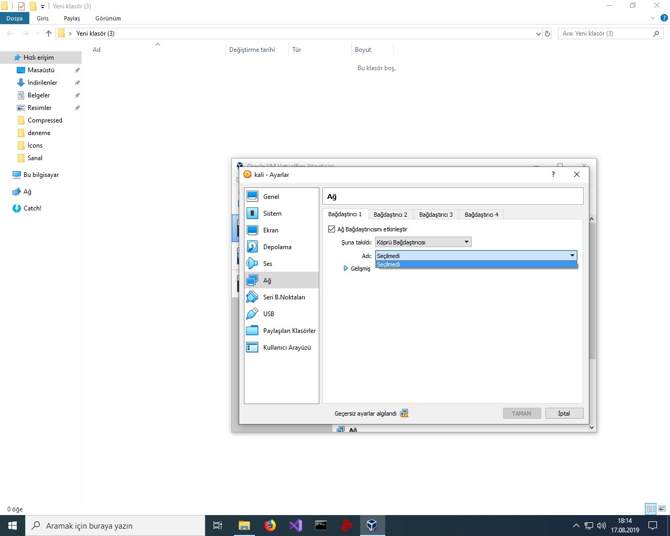Open the Ekran settings category
The height and width of the screenshot is (536, 670).
(282, 230)
